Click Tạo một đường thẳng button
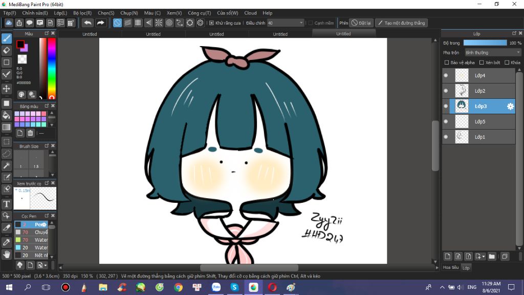The height and width of the screenshot is (295, 524). [401, 23]
